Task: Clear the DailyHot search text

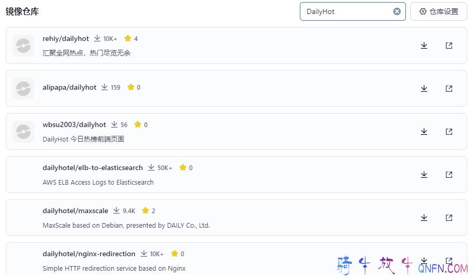Action: click(x=397, y=11)
